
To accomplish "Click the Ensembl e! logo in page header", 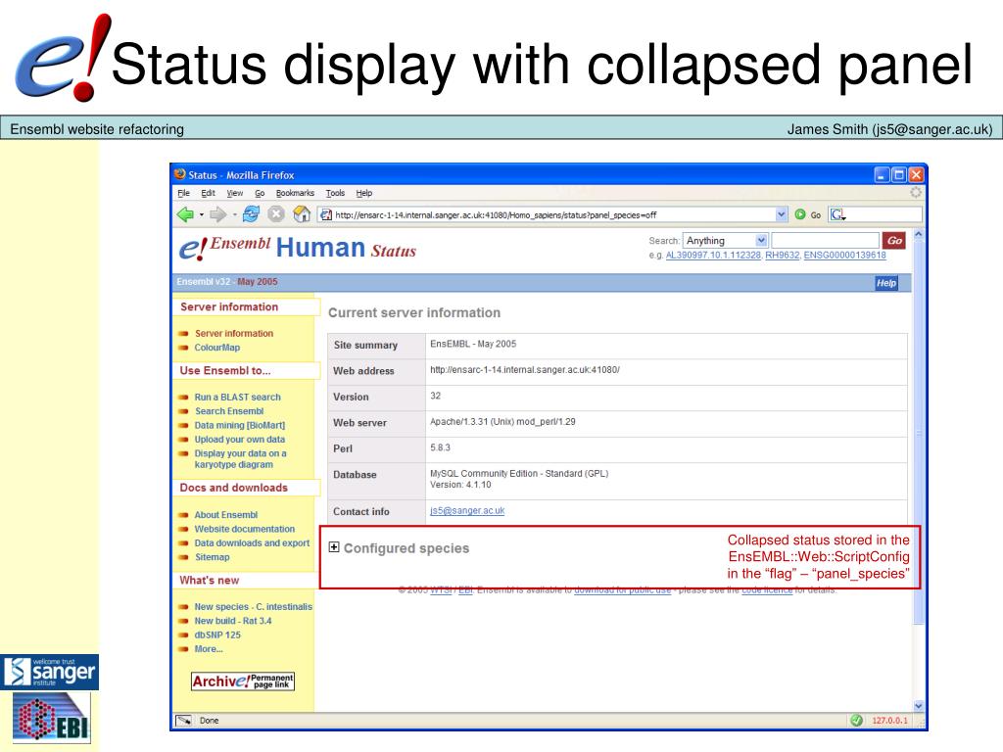I will click(x=193, y=249).
